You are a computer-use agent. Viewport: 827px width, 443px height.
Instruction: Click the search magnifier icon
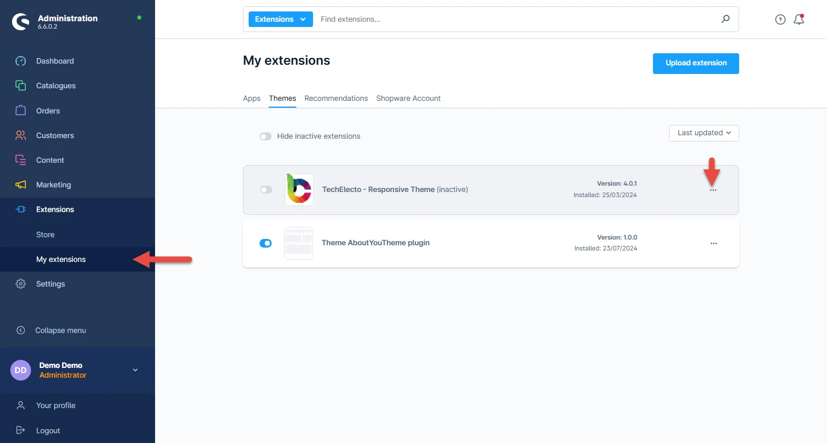tap(725, 19)
